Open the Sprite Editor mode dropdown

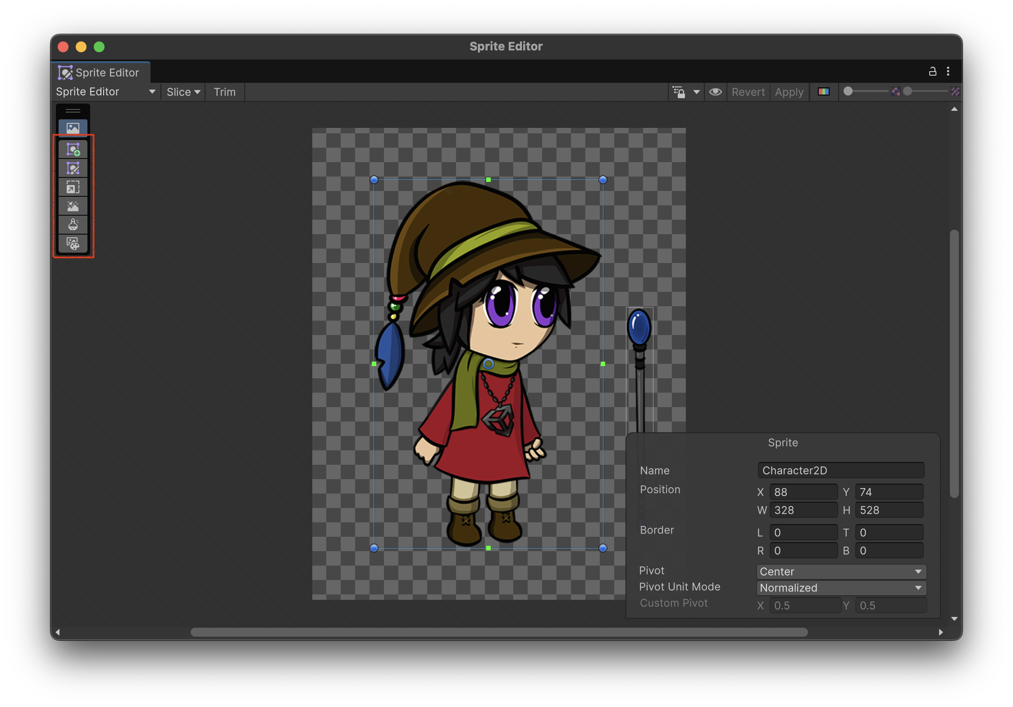(105, 92)
